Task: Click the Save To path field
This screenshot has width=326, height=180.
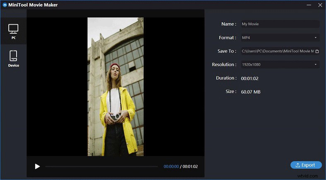Action: 278,51
